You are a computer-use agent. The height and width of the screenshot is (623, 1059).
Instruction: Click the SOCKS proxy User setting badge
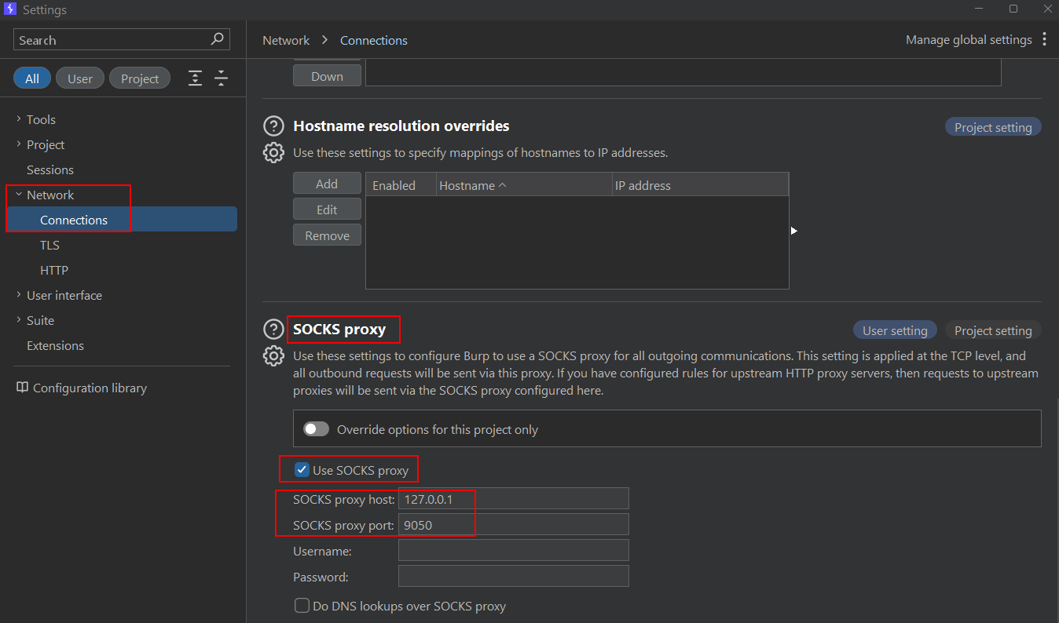point(895,330)
